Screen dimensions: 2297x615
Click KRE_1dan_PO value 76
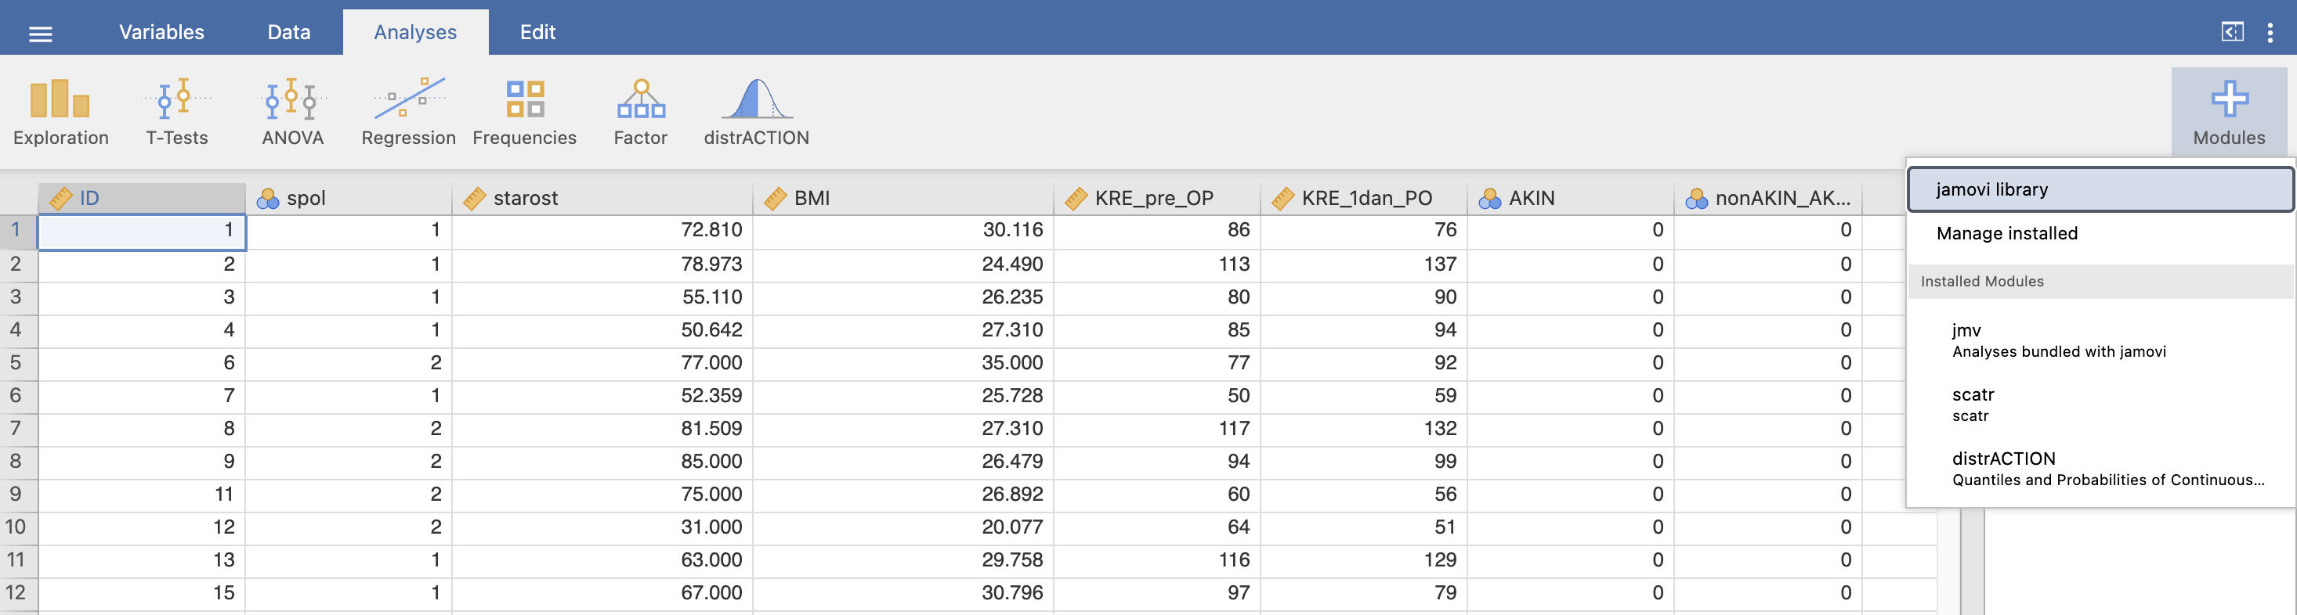1364,231
